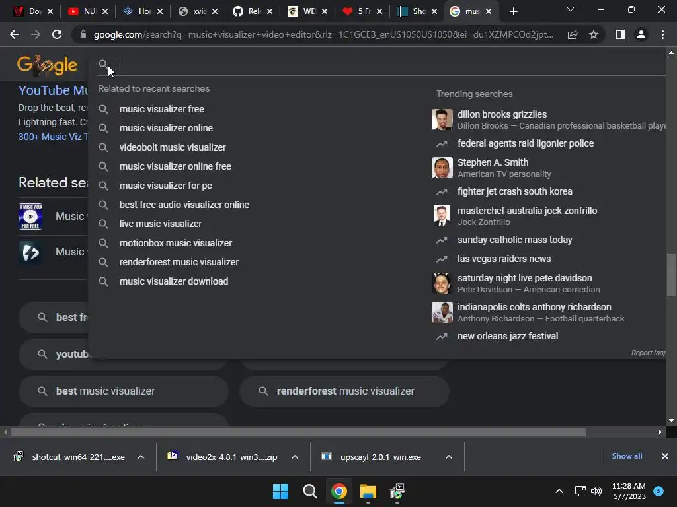This screenshot has height=507, width=677.
Task: Expand shotcut-win64 download options
Action: coord(141,457)
